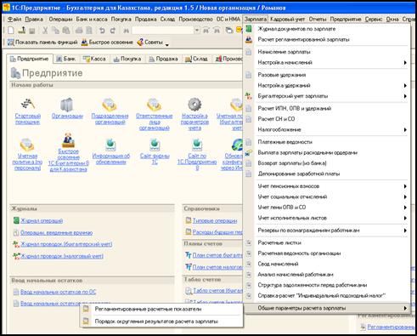Viewport: 417px width, 336px height.
Task: Open Информация об обновлениях icon
Action: click(x=110, y=145)
